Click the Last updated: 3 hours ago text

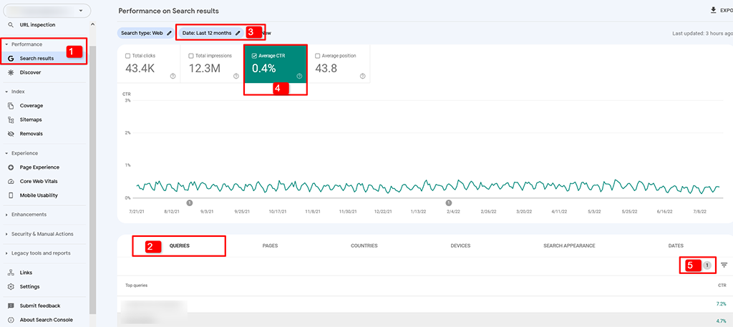(x=703, y=33)
